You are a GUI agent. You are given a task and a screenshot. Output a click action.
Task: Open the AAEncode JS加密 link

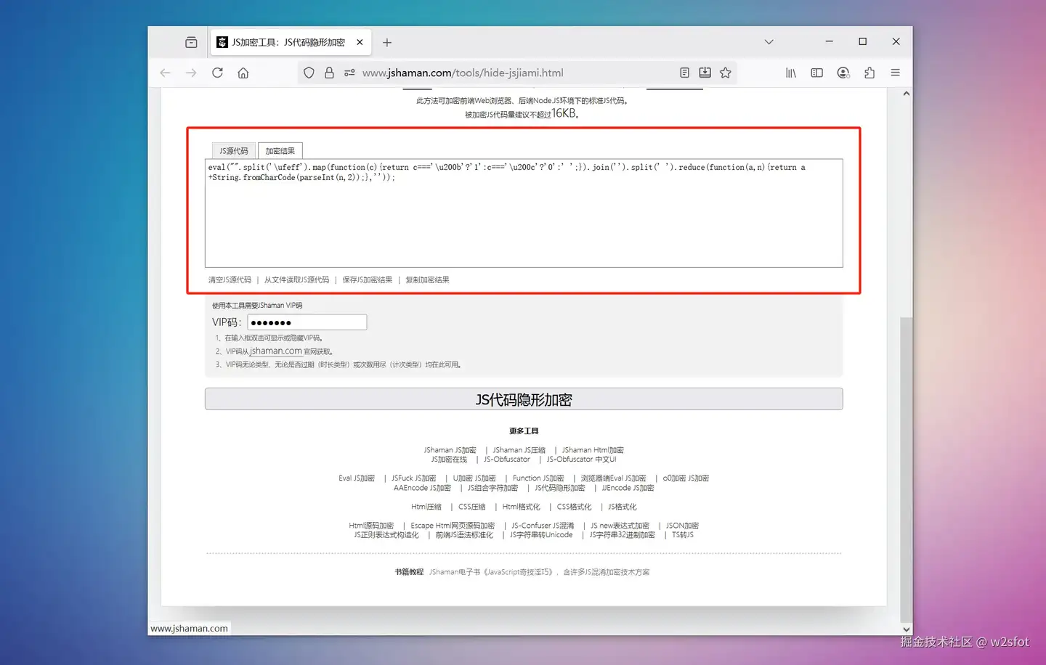pos(422,488)
